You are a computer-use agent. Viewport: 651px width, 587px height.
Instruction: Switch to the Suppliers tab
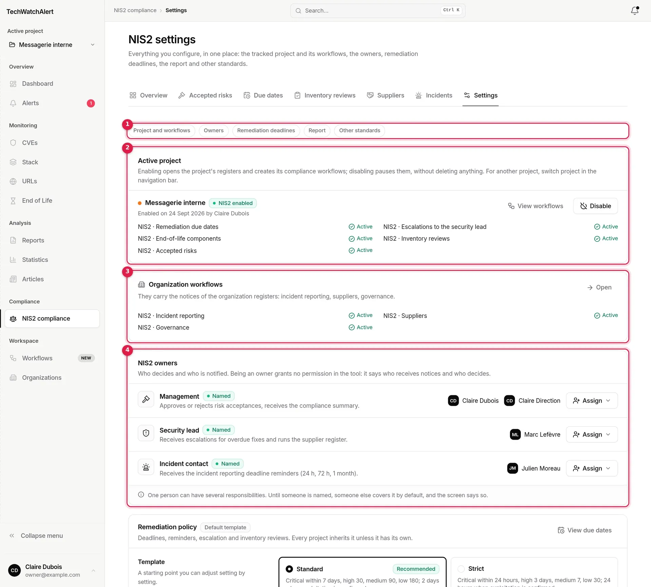click(386, 96)
